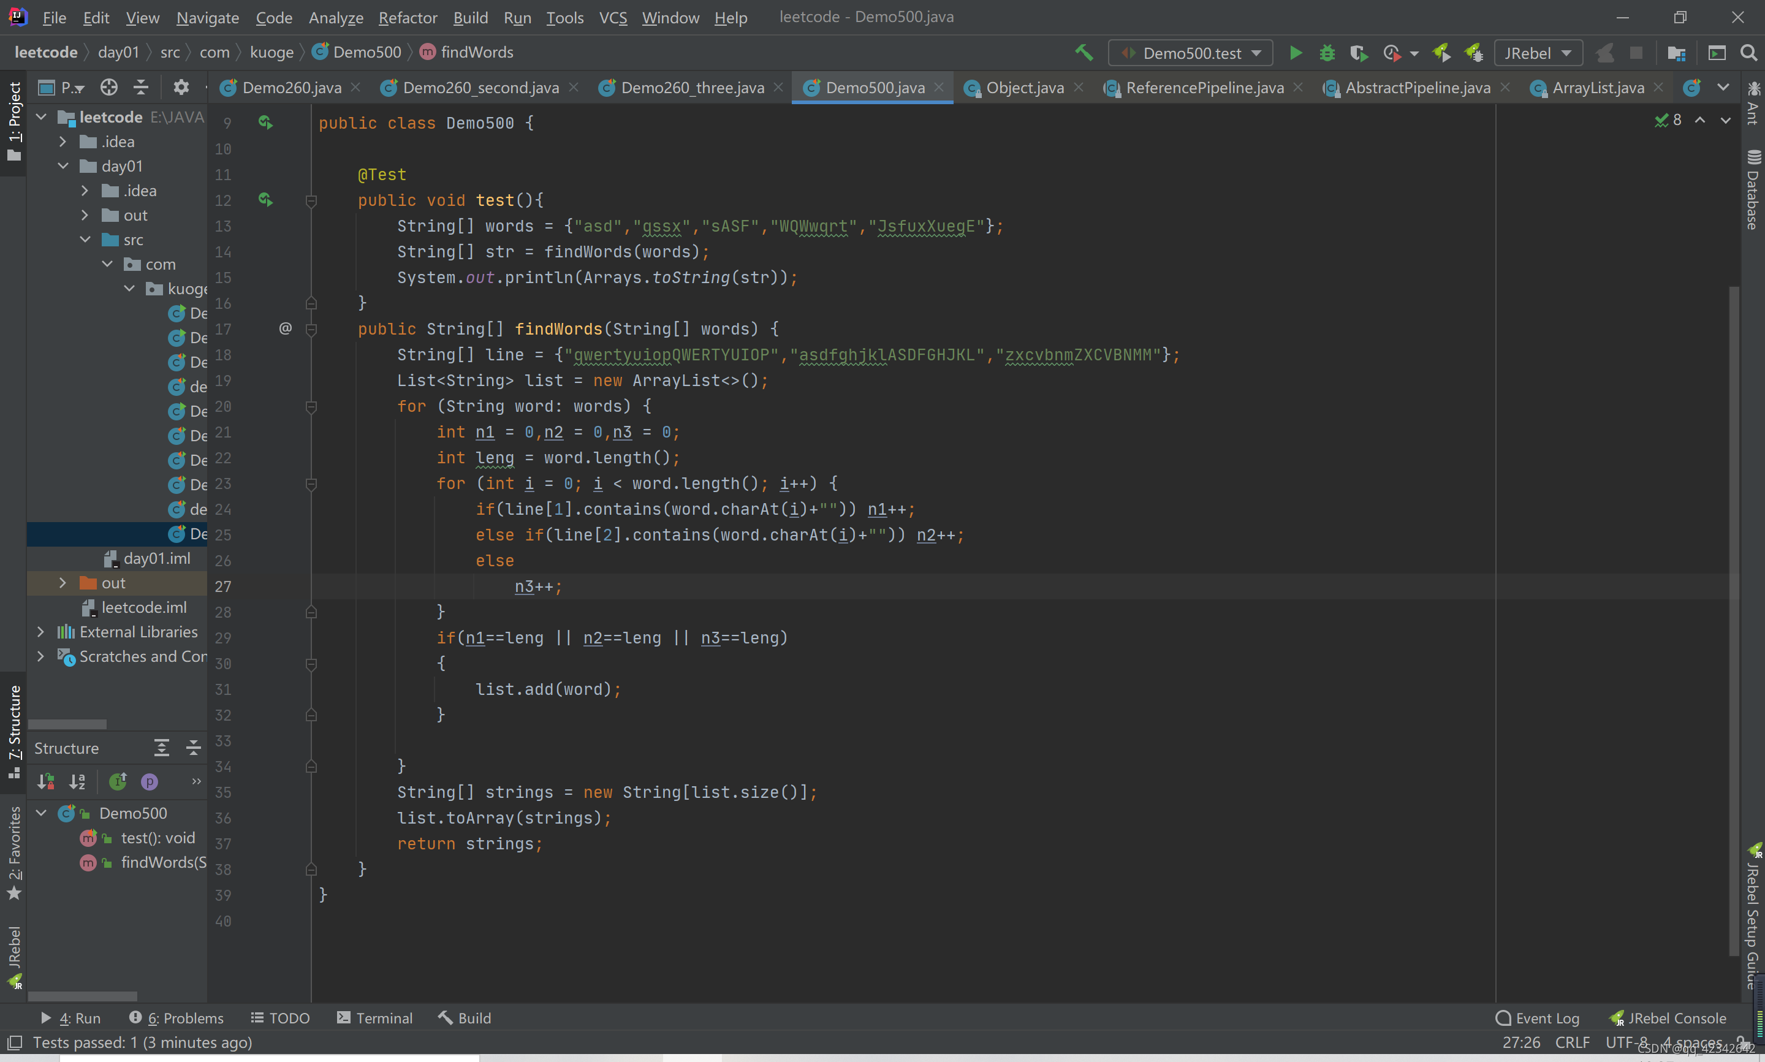Toggle Show Properties in Structure panel

click(149, 781)
